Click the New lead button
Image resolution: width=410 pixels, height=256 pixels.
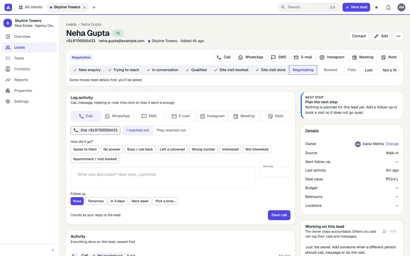(356, 7)
